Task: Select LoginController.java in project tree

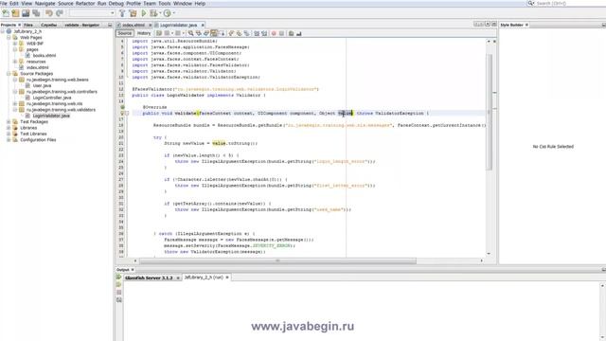Action: (x=52, y=98)
